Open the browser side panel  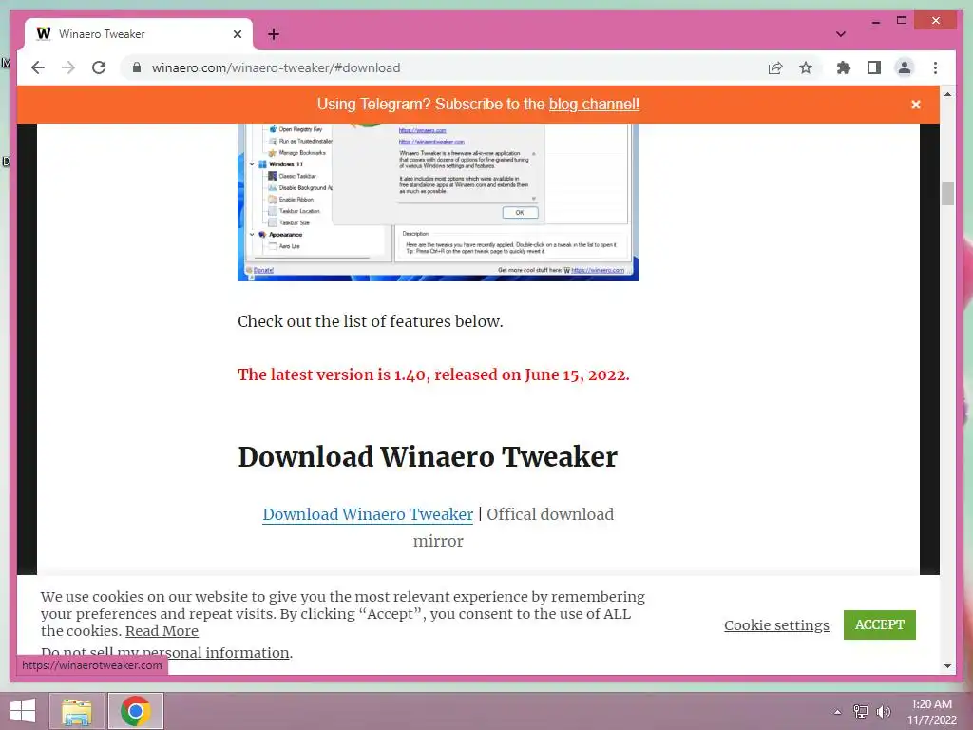click(874, 67)
